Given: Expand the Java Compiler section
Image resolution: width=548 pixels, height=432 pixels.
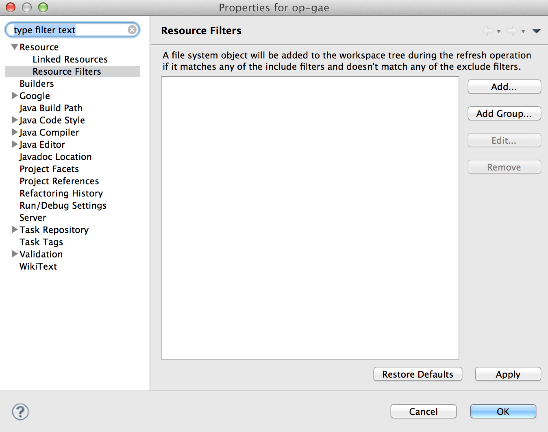Looking at the screenshot, I should (x=14, y=132).
